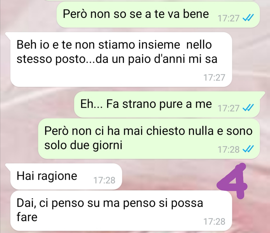The image size is (270, 233).
Task: Select 'Dai, ci penso su' message bubble
Action: pos(121,210)
